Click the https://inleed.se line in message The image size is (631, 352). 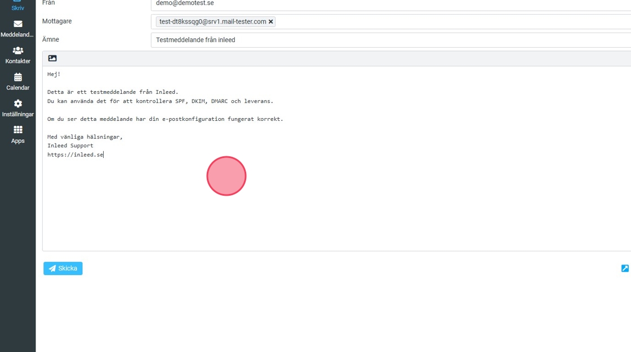pyautogui.click(x=75, y=155)
